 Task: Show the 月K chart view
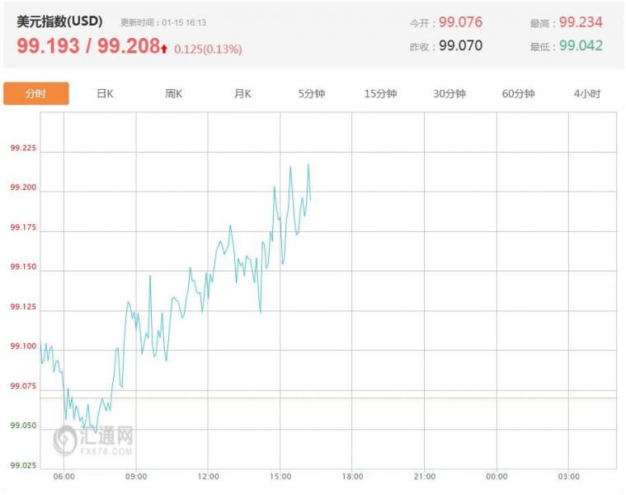242,94
